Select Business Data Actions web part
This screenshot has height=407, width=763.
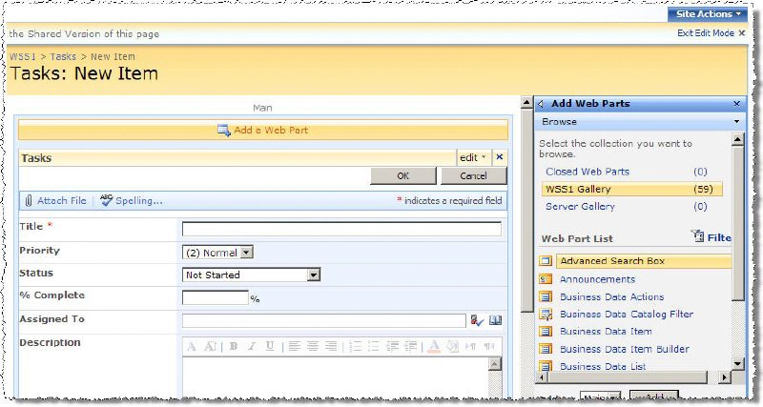[x=611, y=297]
